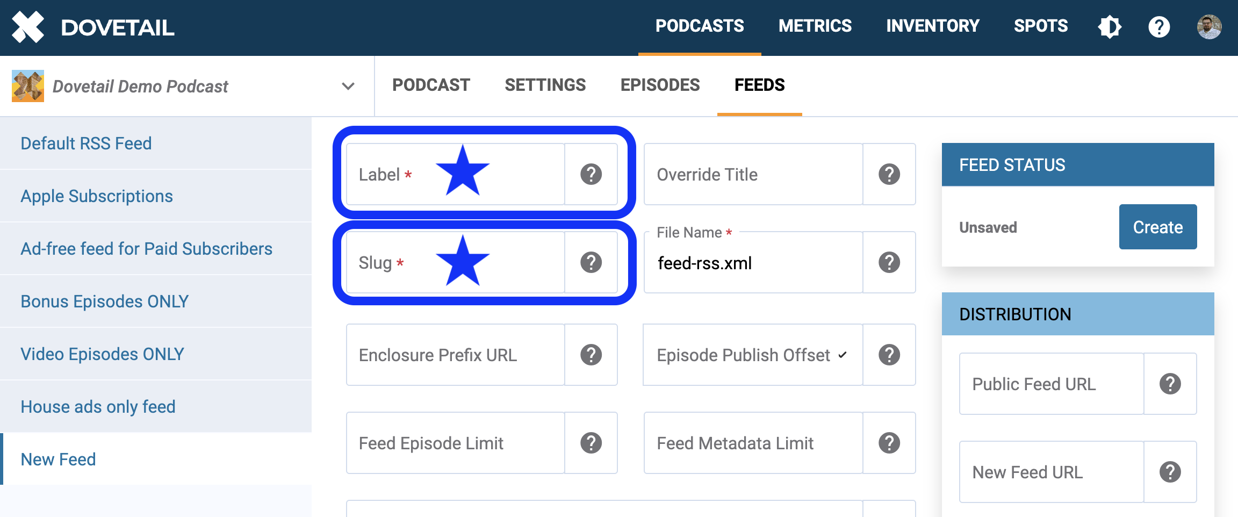Click the help icon beside Slug field

coord(591,262)
